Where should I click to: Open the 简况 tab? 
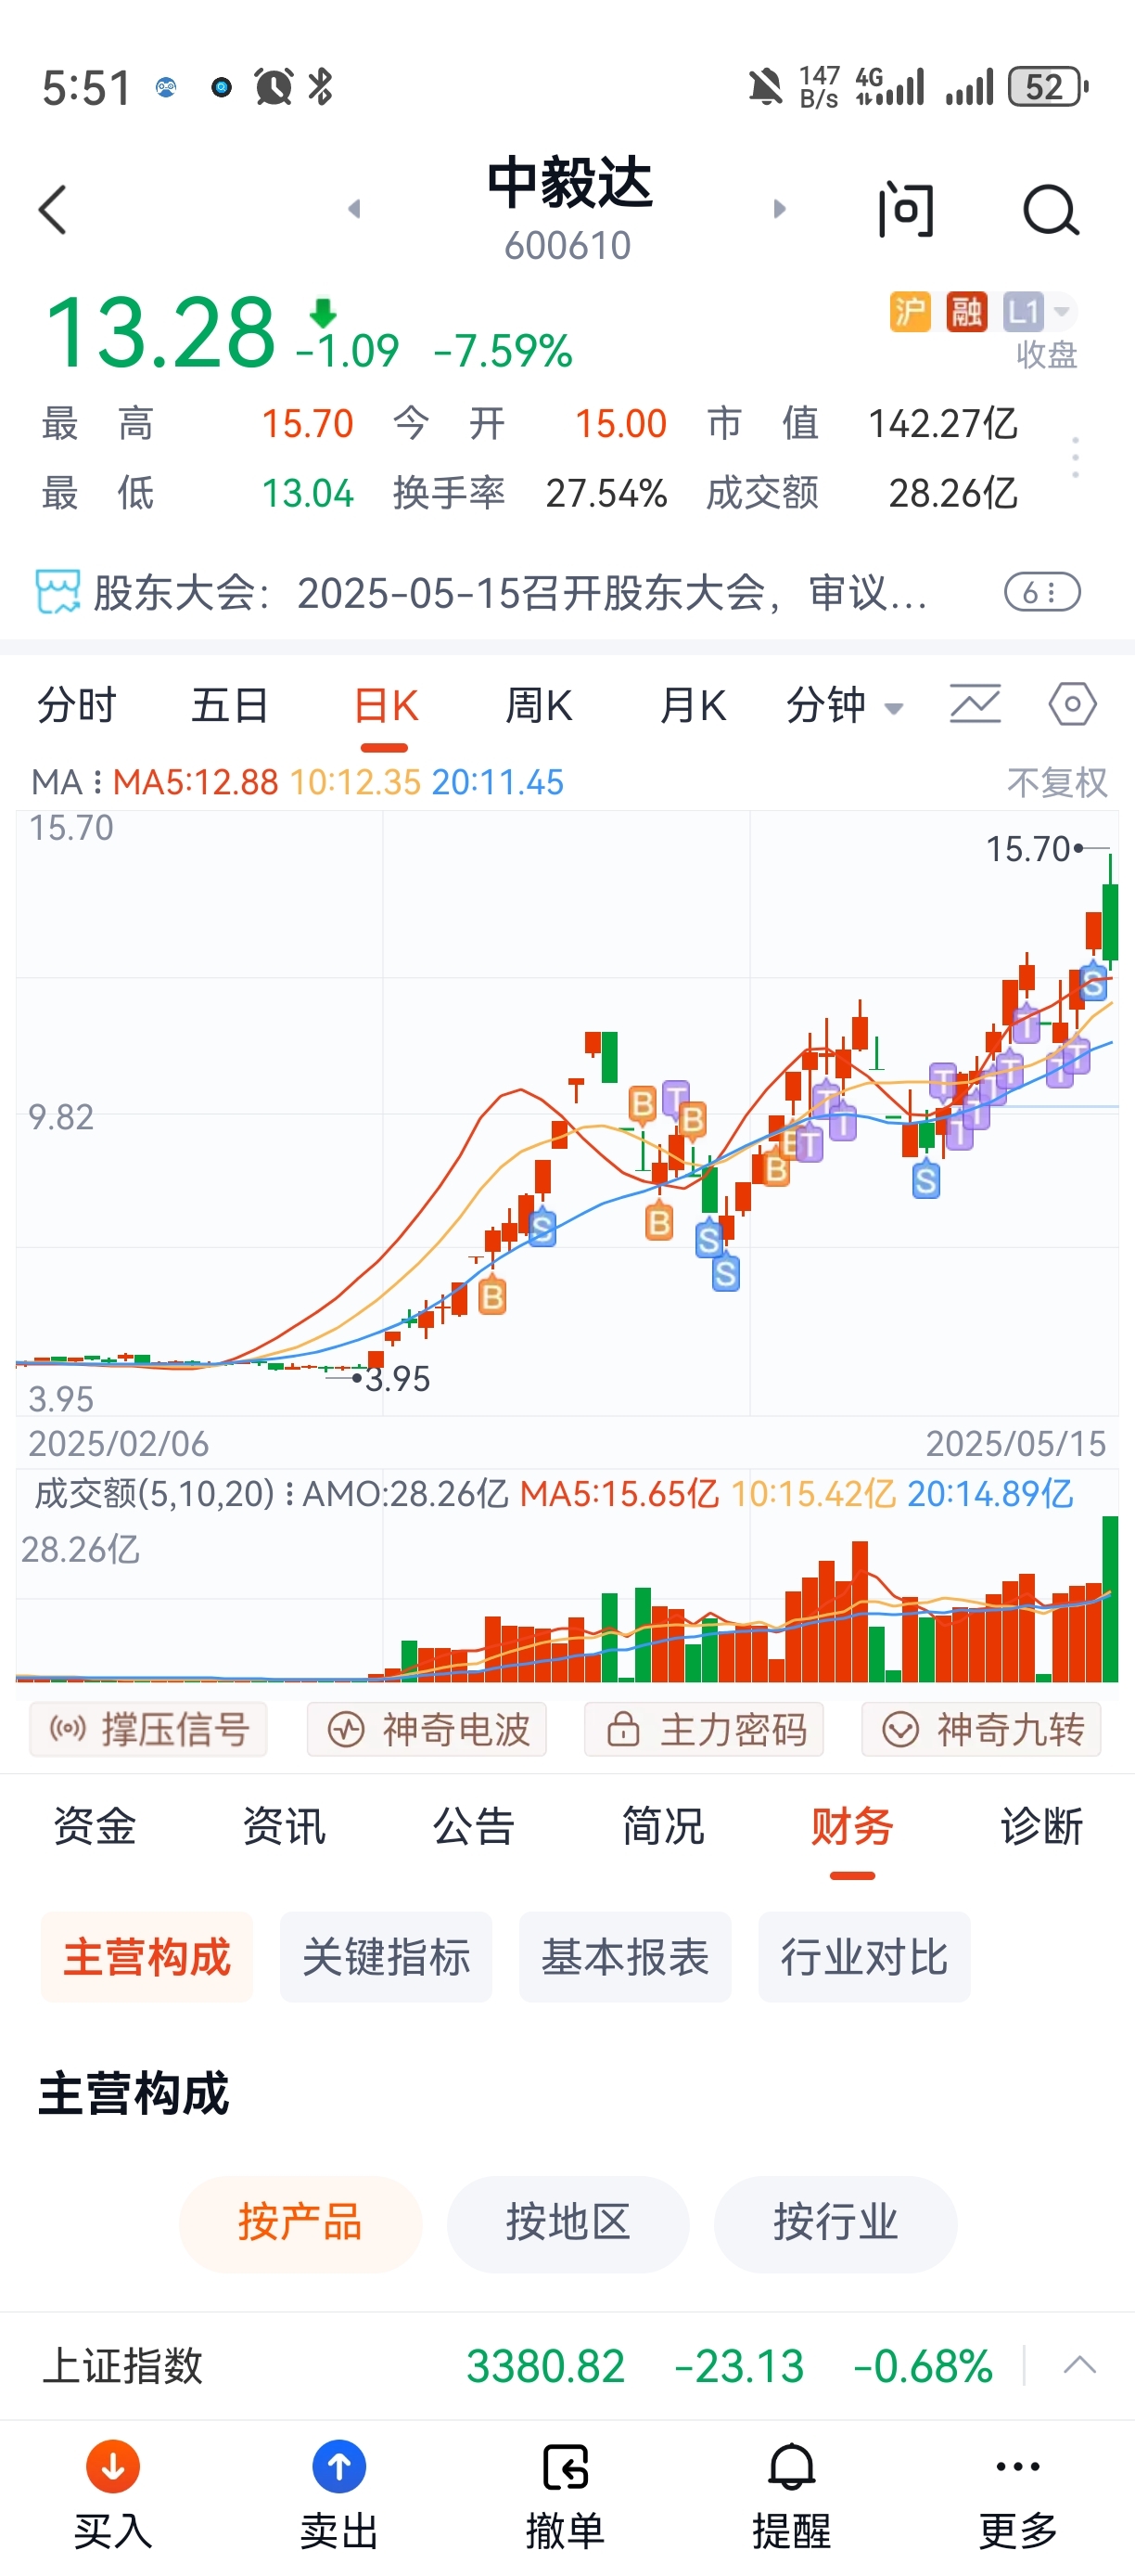tap(663, 1826)
